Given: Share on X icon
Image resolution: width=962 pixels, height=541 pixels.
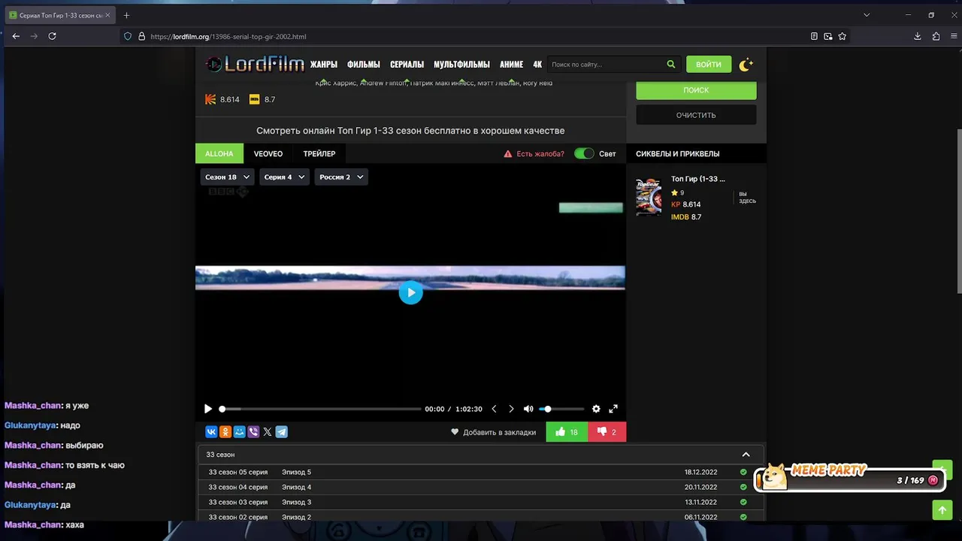Looking at the screenshot, I should [x=268, y=432].
